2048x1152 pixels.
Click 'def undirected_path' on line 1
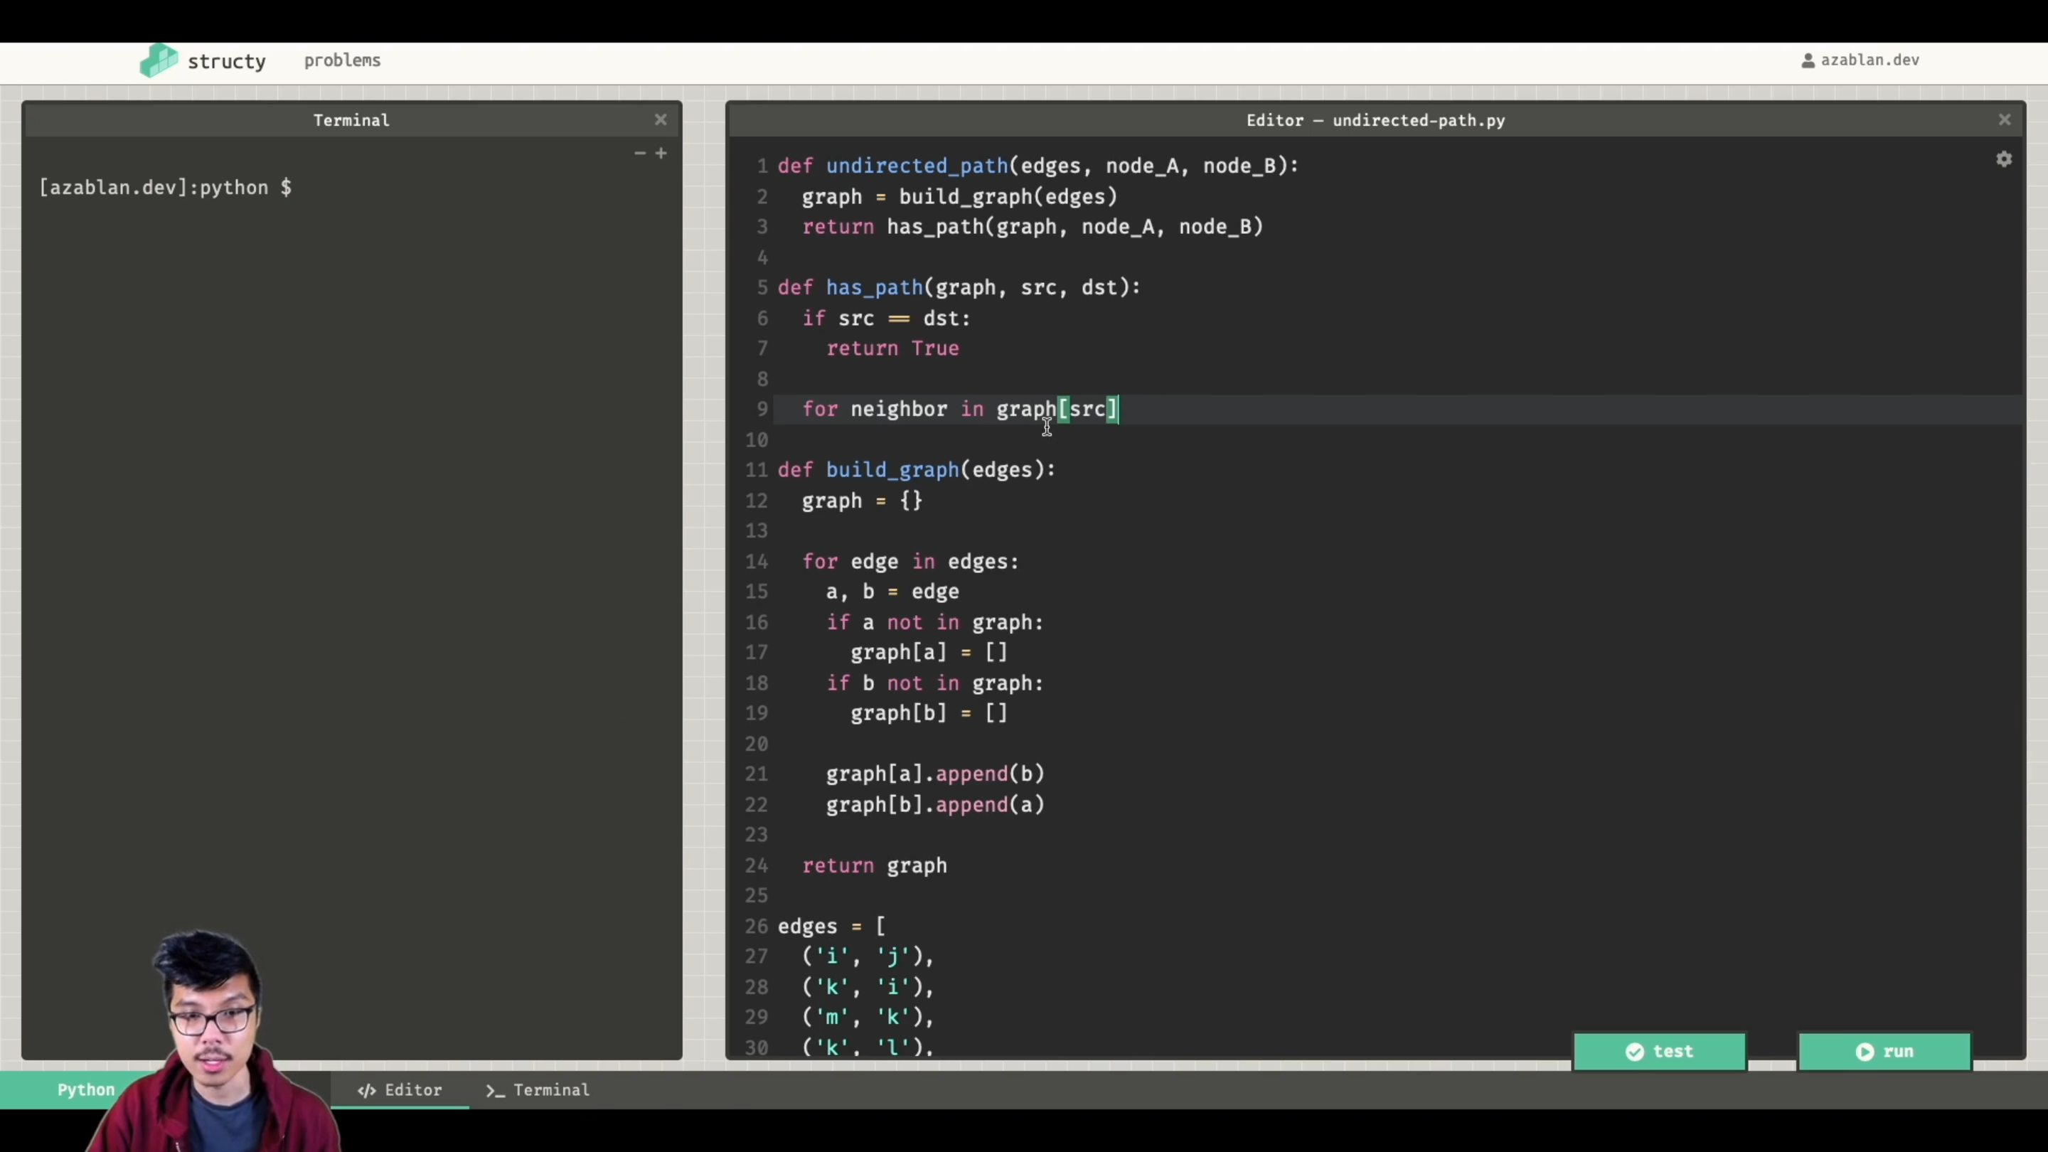point(893,166)
